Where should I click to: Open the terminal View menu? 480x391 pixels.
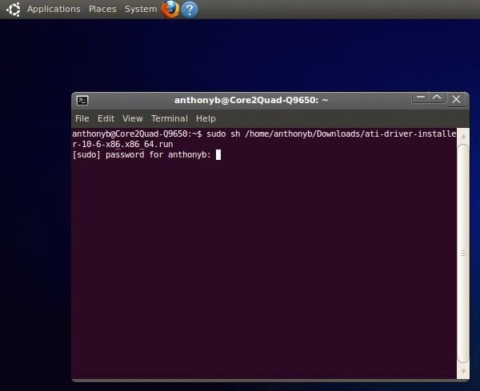tap(133, 118)
